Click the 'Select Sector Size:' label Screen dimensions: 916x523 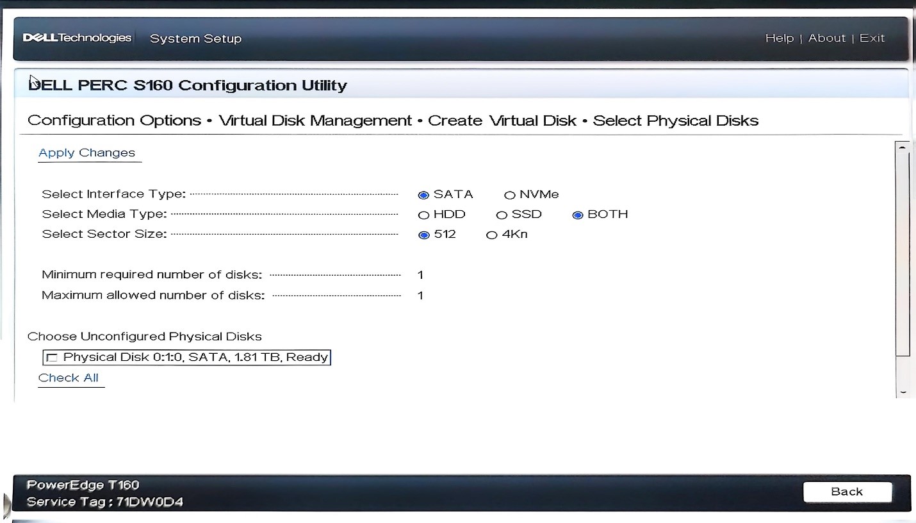(x=104, y=234)
